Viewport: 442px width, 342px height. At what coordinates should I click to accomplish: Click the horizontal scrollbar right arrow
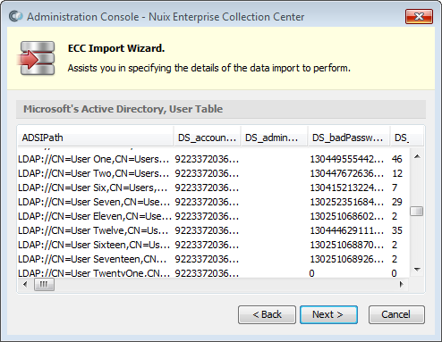[x=402, y=284]
